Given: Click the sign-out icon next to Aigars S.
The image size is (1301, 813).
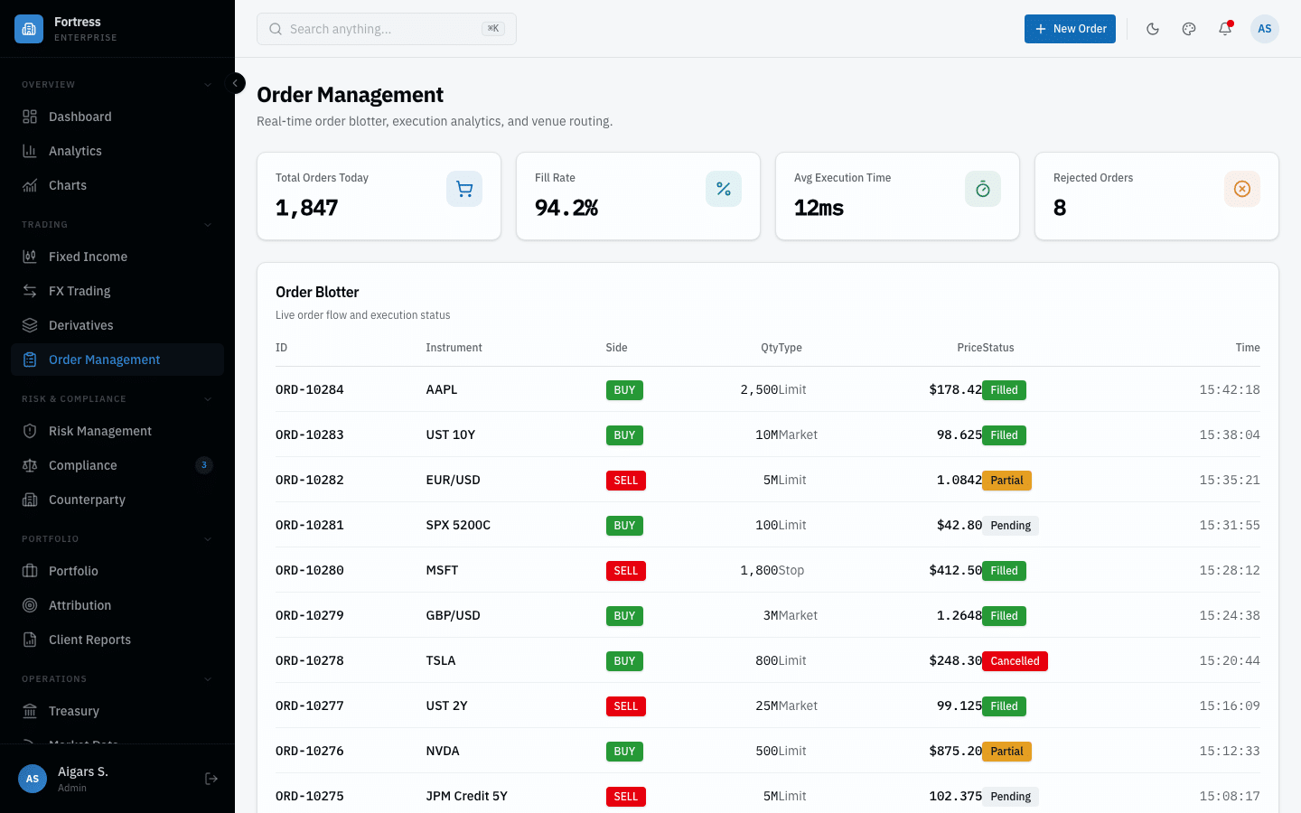Looking at the screenshot, I should coord(211,778).
